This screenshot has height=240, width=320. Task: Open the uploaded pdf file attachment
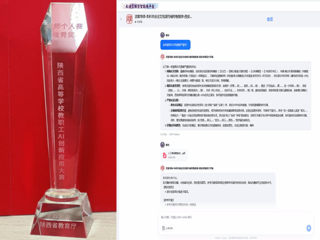click(174, 155)
